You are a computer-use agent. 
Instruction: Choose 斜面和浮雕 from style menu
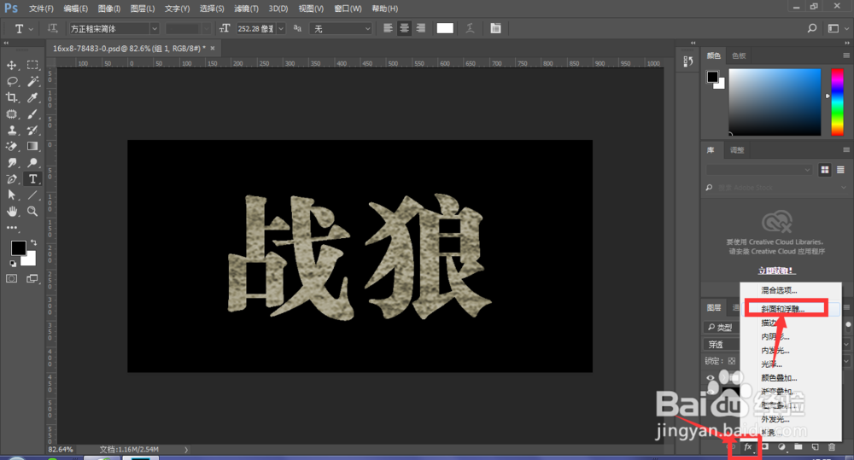(782, 309)
